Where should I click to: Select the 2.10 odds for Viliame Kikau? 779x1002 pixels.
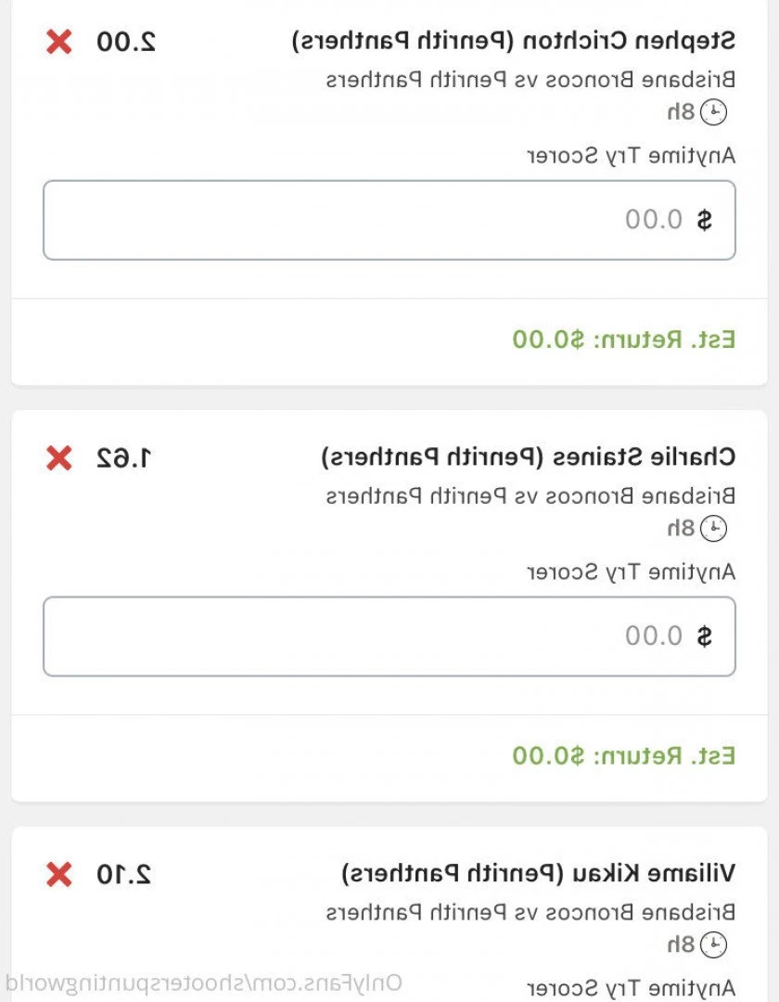[124, 874]
